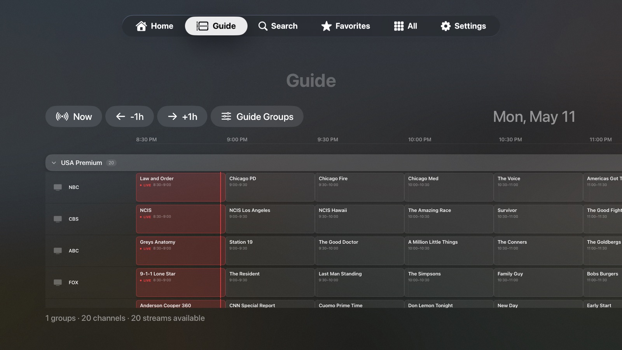Click the NBC channel TV icon
Viewport: 622px width, 350px height.
pyautogui.click(x=58, y=187)
